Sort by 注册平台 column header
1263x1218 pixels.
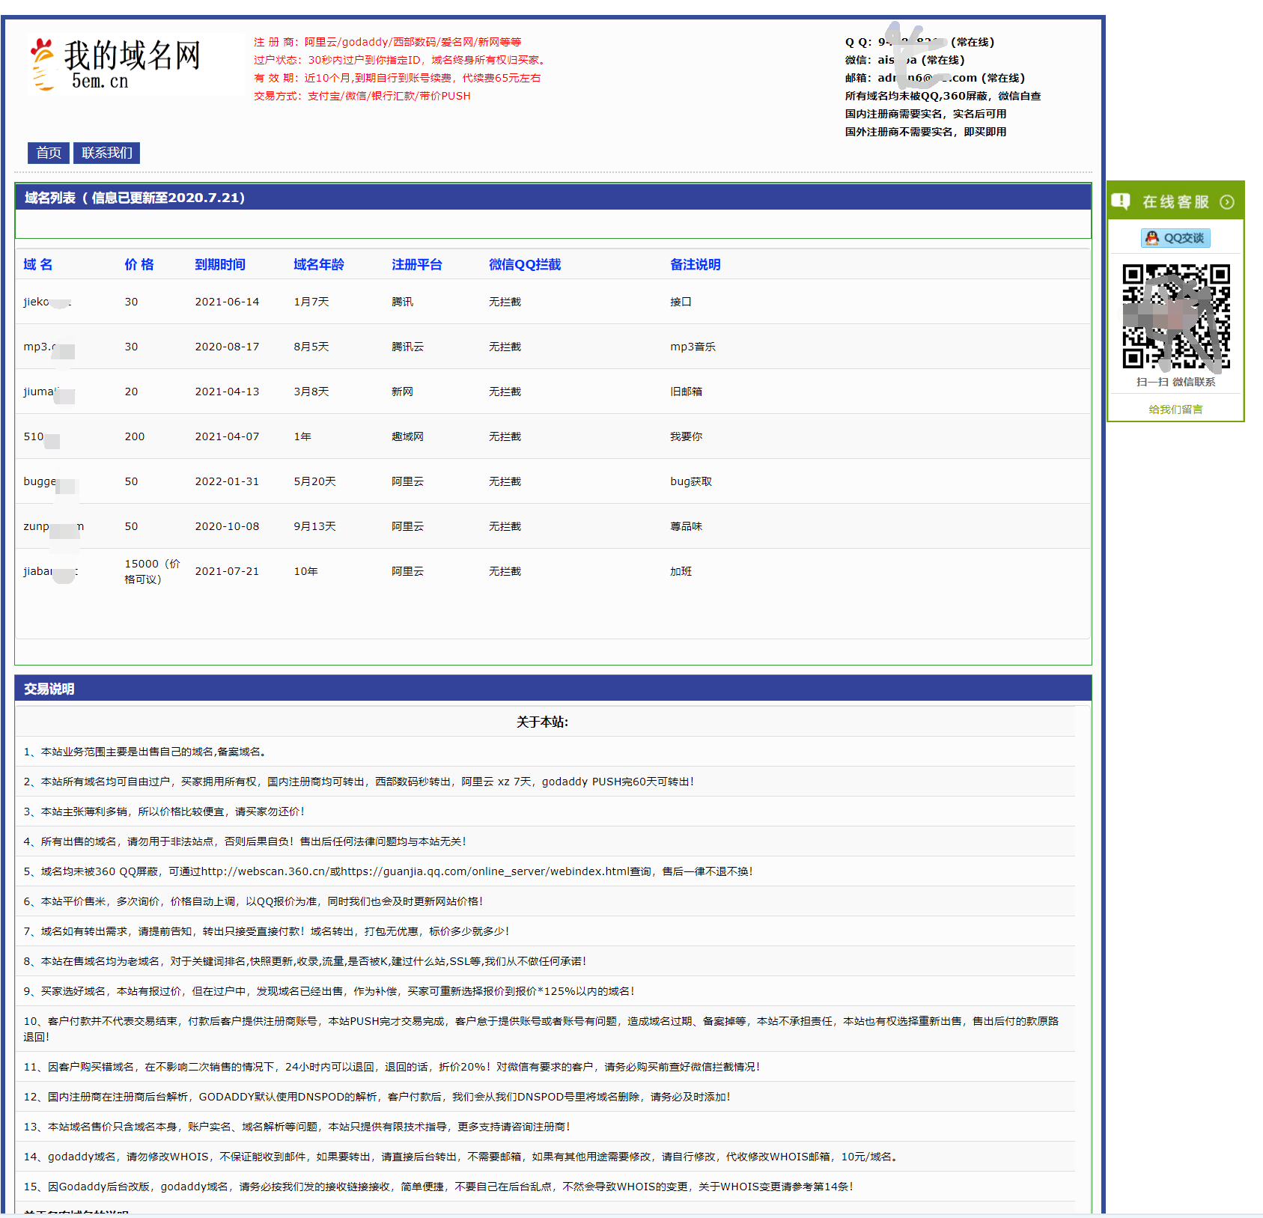[x=417, y=264]
